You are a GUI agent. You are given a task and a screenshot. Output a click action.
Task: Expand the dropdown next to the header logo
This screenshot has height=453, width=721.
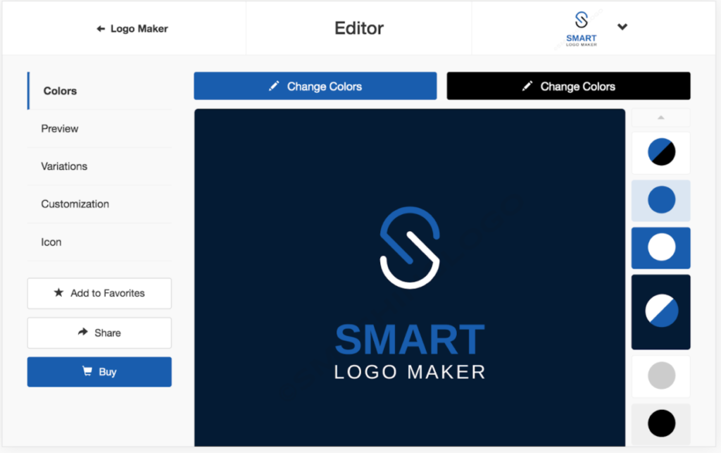coord(622,26)
